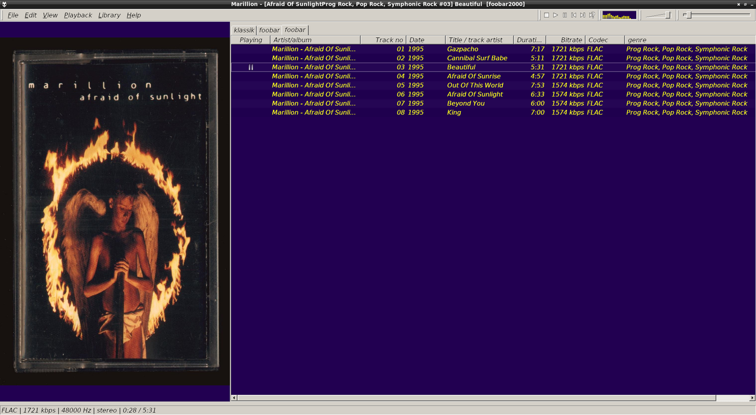This screenshot has width=756, height=415.
Task: Open the Library menu
Action: pos(109,15)
